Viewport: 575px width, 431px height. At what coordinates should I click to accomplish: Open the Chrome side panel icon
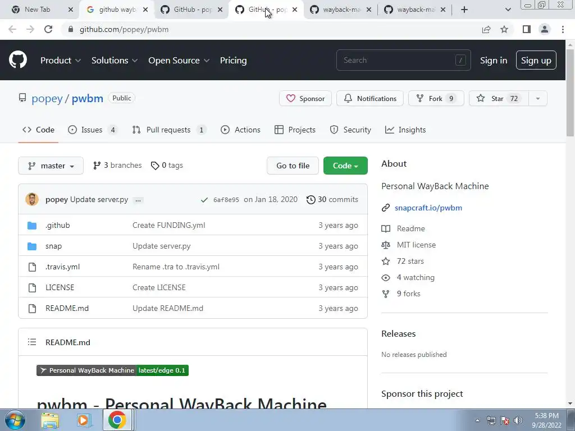(x=527, y=29)
